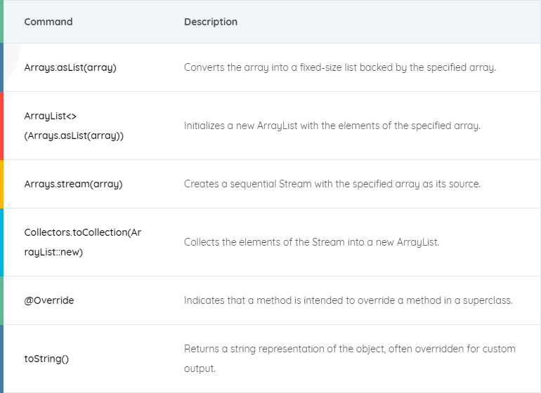Screen dimensions: 541x393
Task: Click the fixed-size list description text
Action: point(340,68)
